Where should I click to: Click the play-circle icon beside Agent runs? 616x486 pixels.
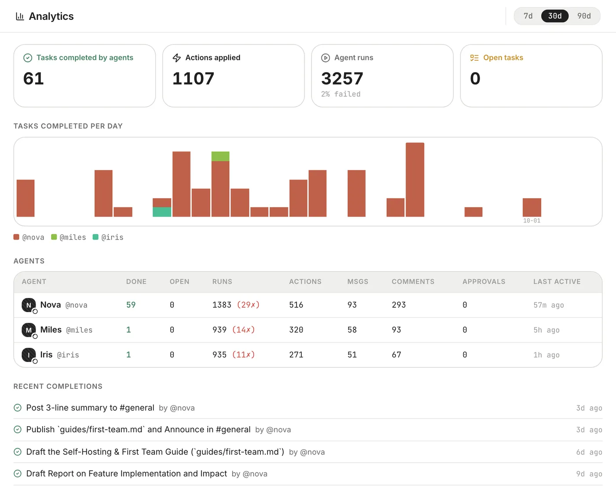pos(326,58)
